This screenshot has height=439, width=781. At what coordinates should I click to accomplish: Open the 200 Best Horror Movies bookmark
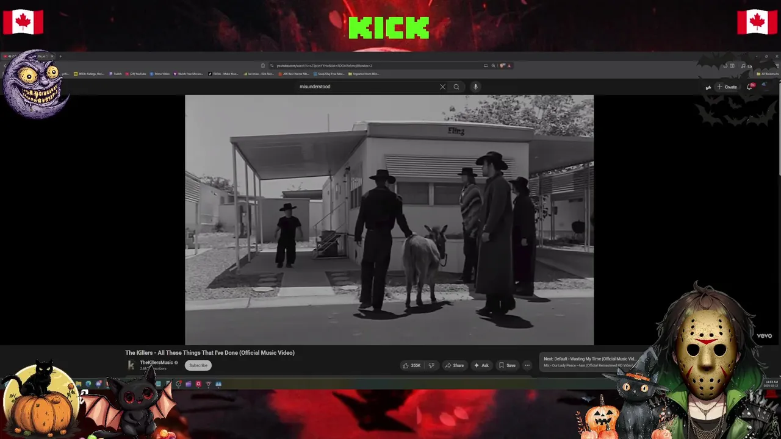[x=294, y=74]
